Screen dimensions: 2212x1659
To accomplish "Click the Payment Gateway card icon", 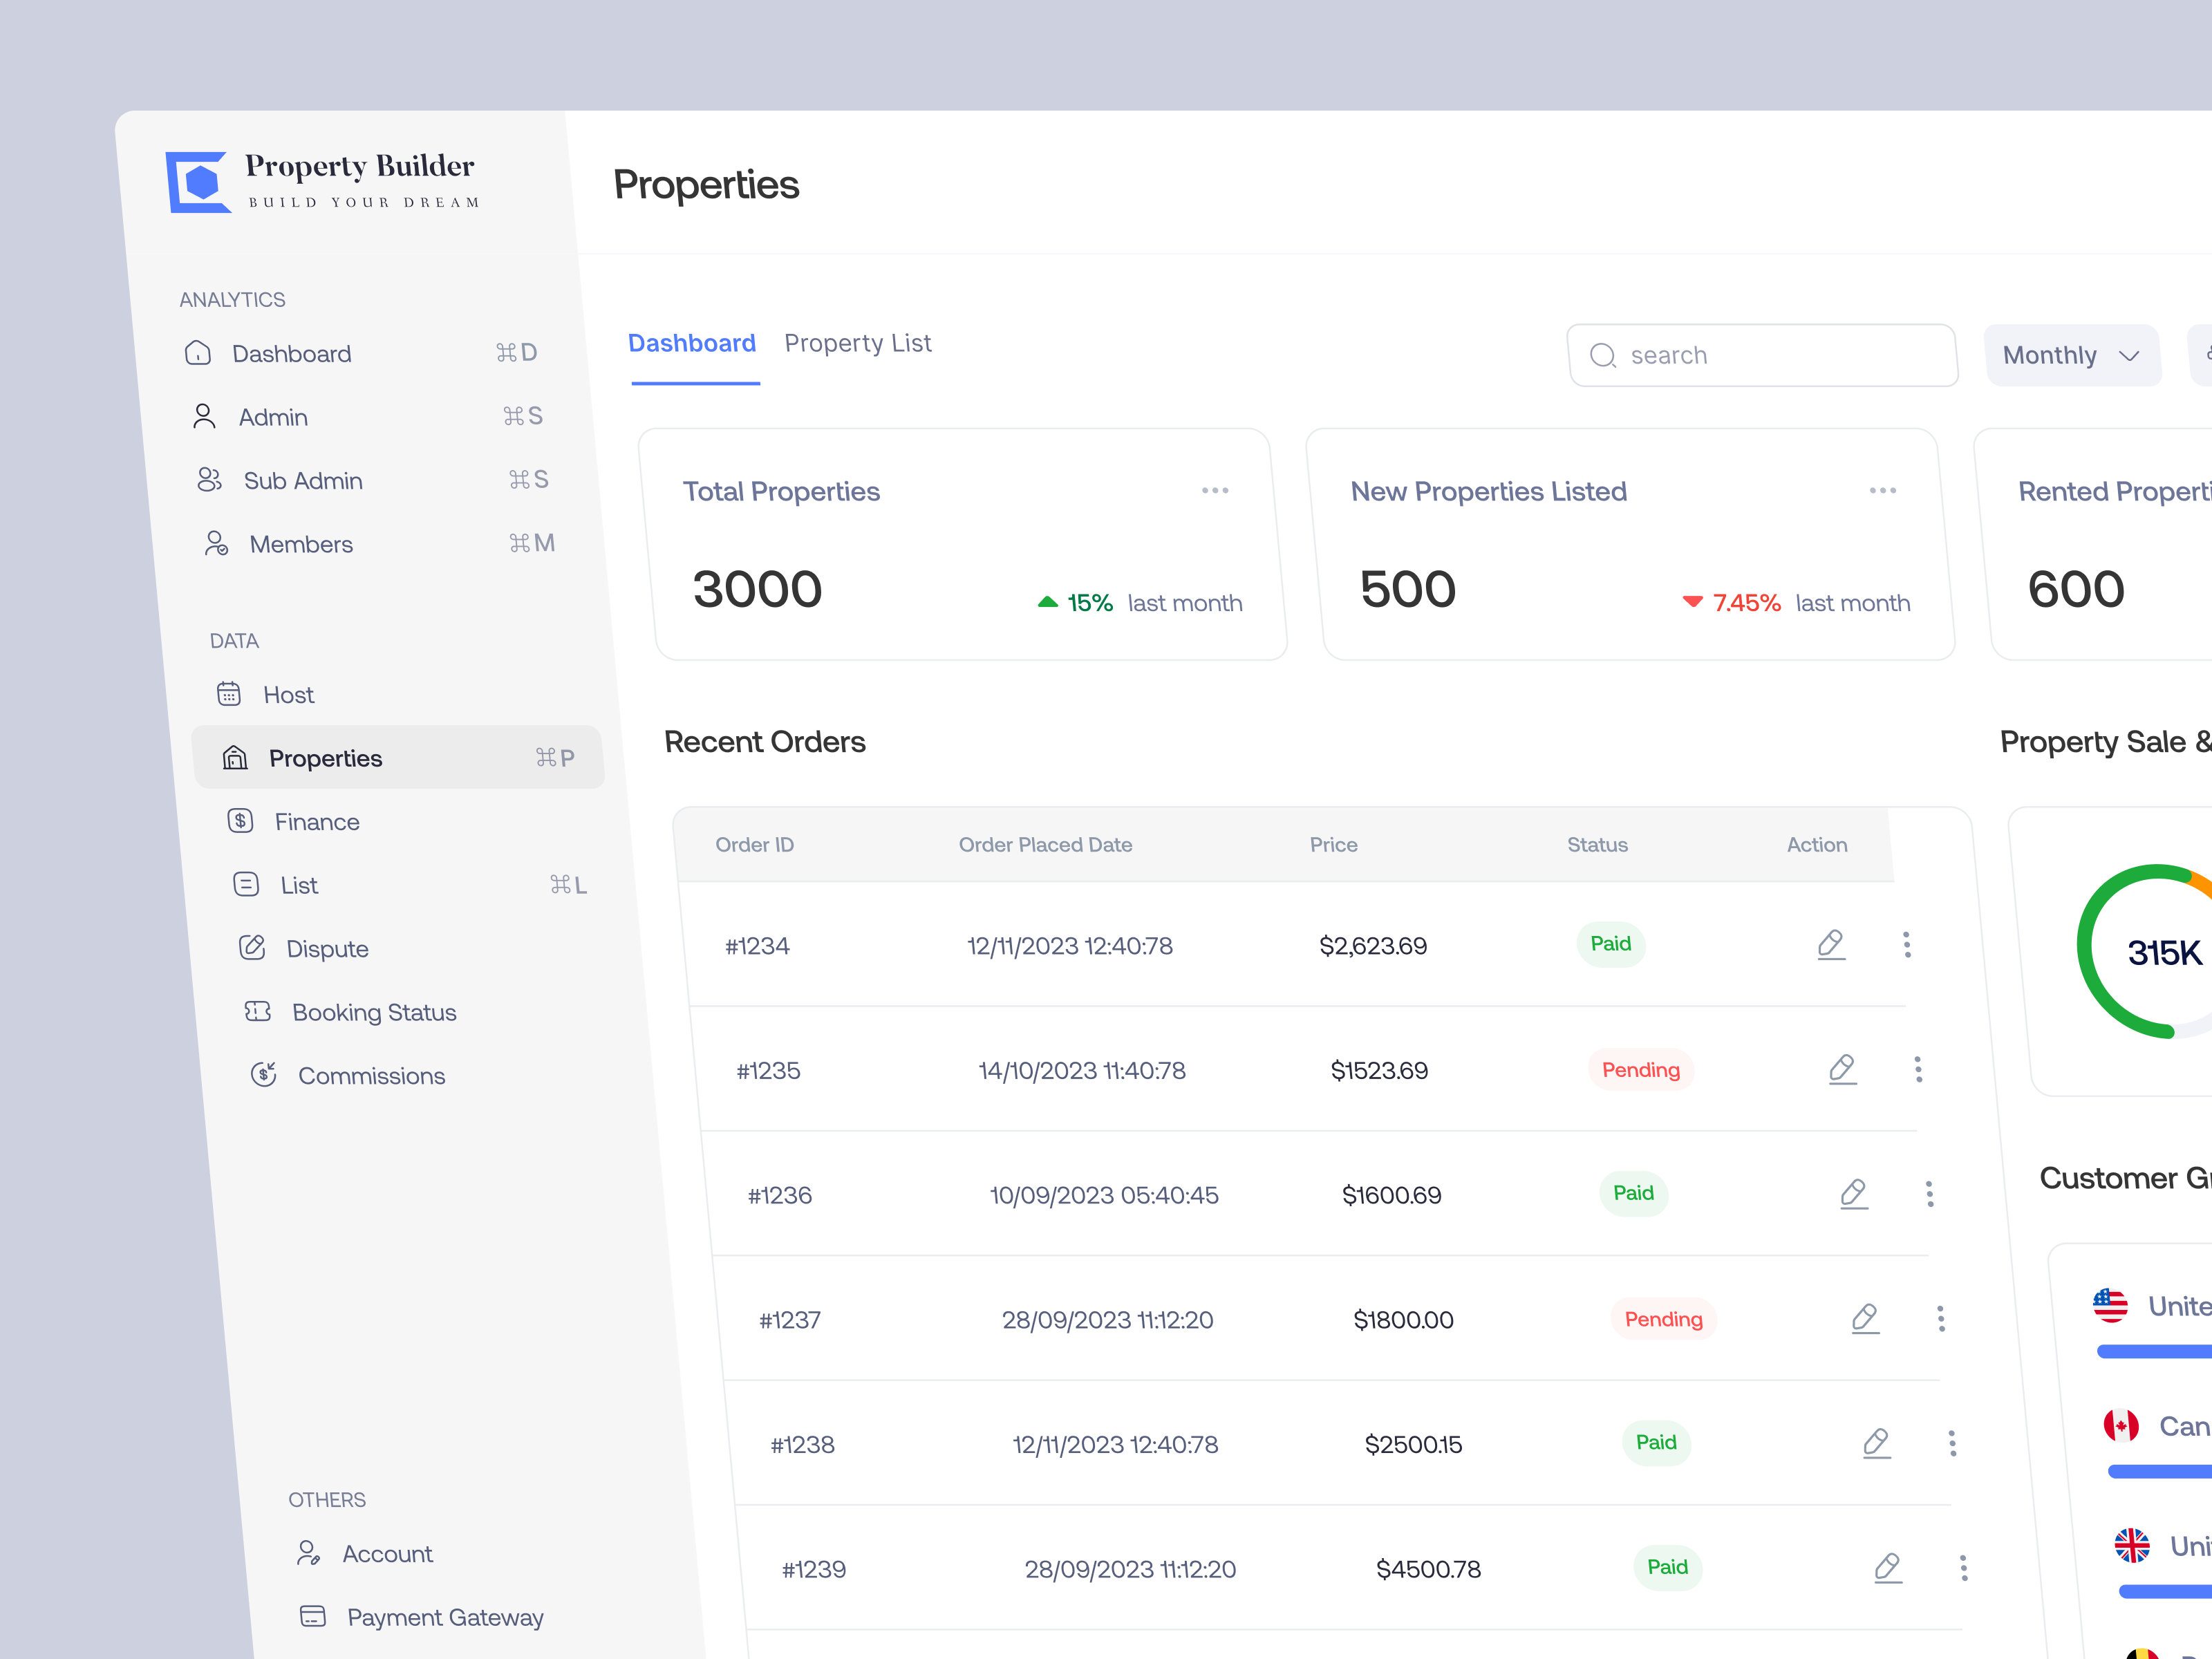I will 312,1617.
